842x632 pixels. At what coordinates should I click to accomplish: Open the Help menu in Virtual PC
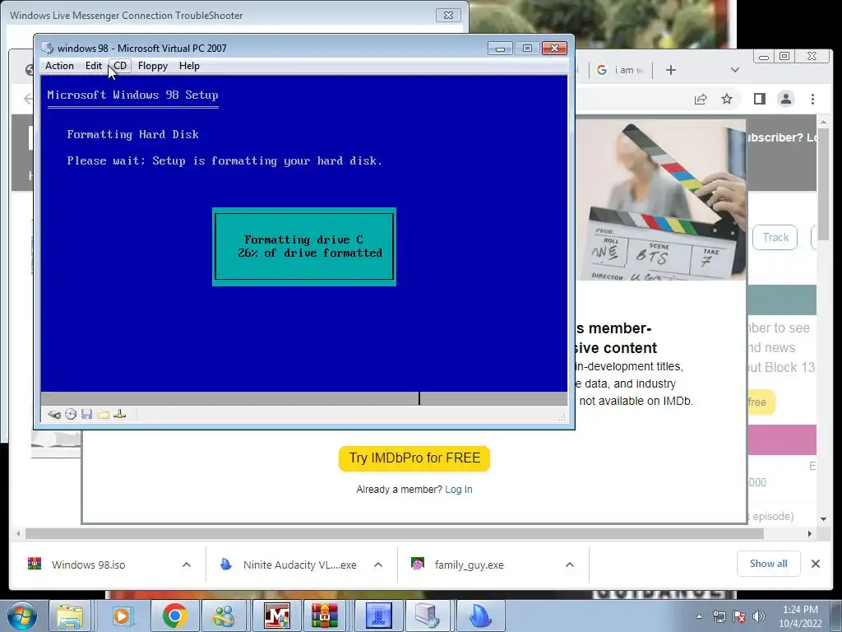click(189, 66)
